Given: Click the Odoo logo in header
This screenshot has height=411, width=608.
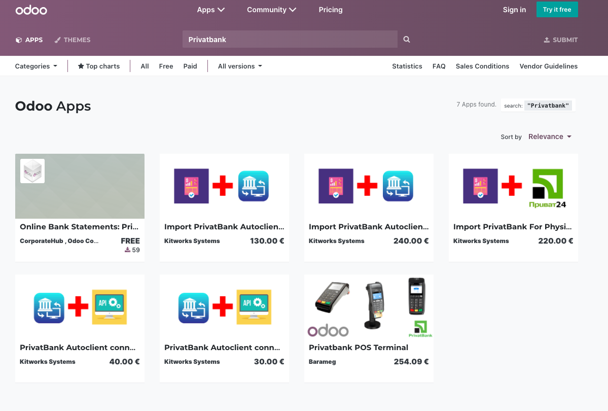Looking at the screenshot, I should click(x=31, y=10).
